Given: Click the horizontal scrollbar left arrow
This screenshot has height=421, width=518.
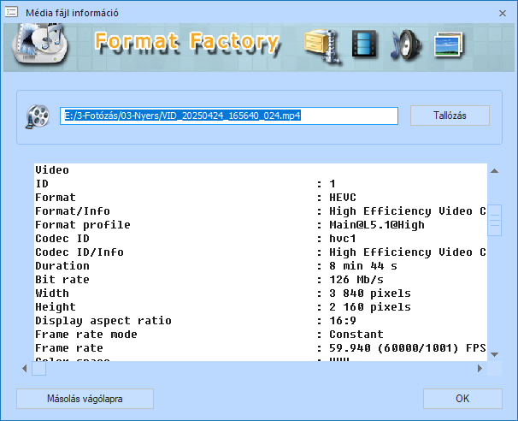Looking at the screenshot, I should [25, 368].
